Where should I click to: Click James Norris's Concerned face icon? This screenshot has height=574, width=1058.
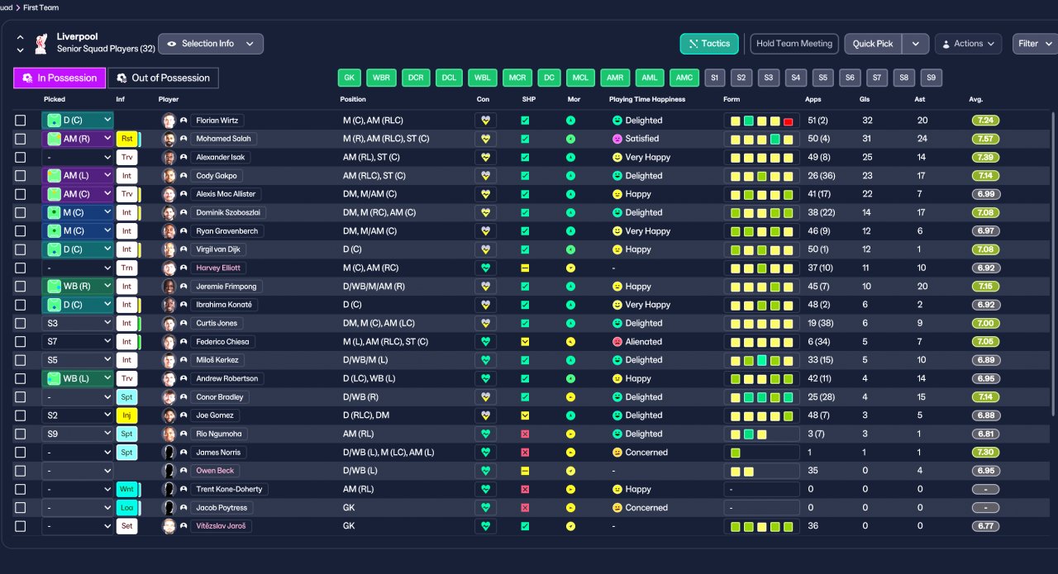[x=617, y=453]
